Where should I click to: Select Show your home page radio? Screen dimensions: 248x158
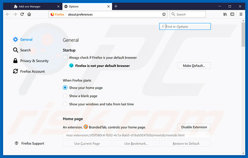(65, 88)
